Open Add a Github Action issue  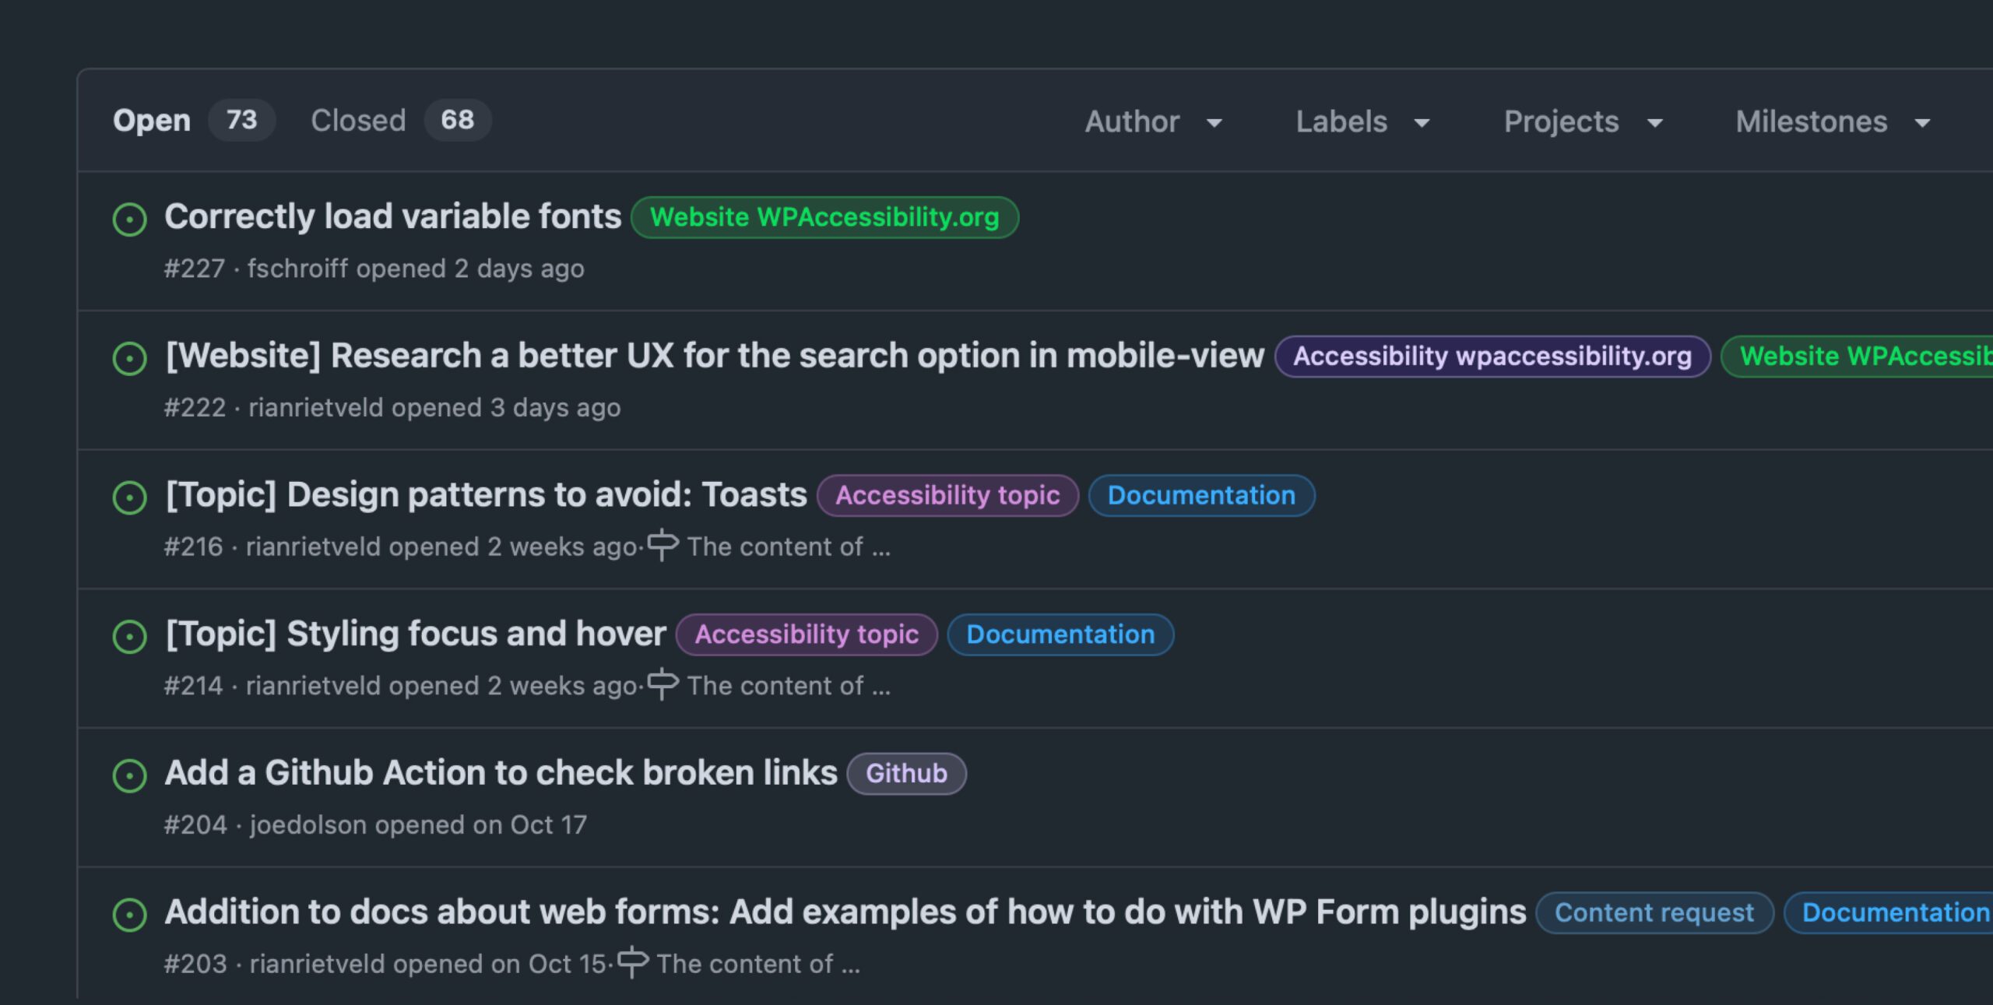tap(501, 773)
